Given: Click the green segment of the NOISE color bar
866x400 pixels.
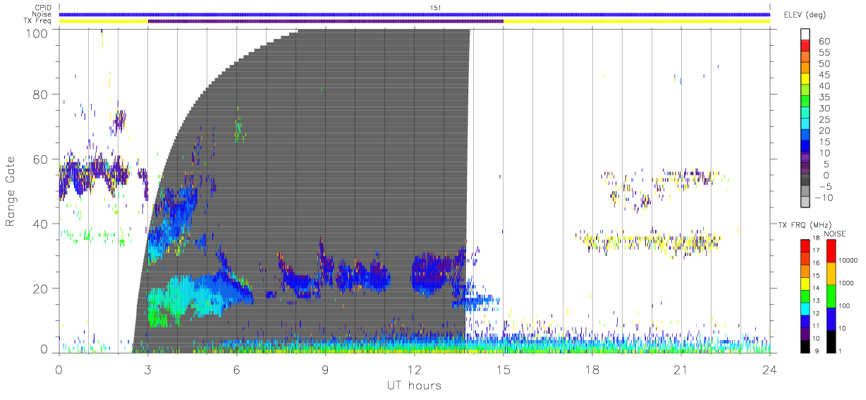Looking at the screenshot, I should (830, 296).
